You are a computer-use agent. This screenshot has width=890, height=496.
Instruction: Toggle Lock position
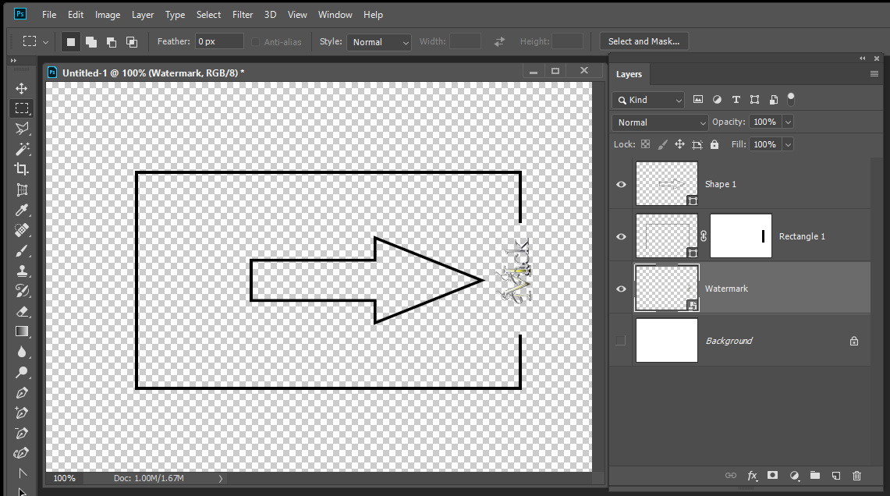(679, 144)
